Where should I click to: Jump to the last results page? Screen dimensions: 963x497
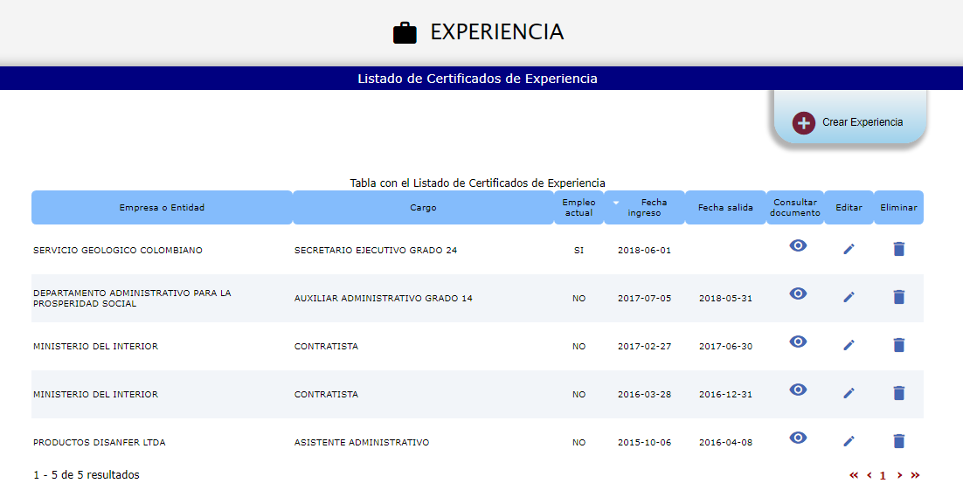915,475
